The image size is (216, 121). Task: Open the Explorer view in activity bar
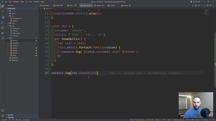(x=3, y=6)
